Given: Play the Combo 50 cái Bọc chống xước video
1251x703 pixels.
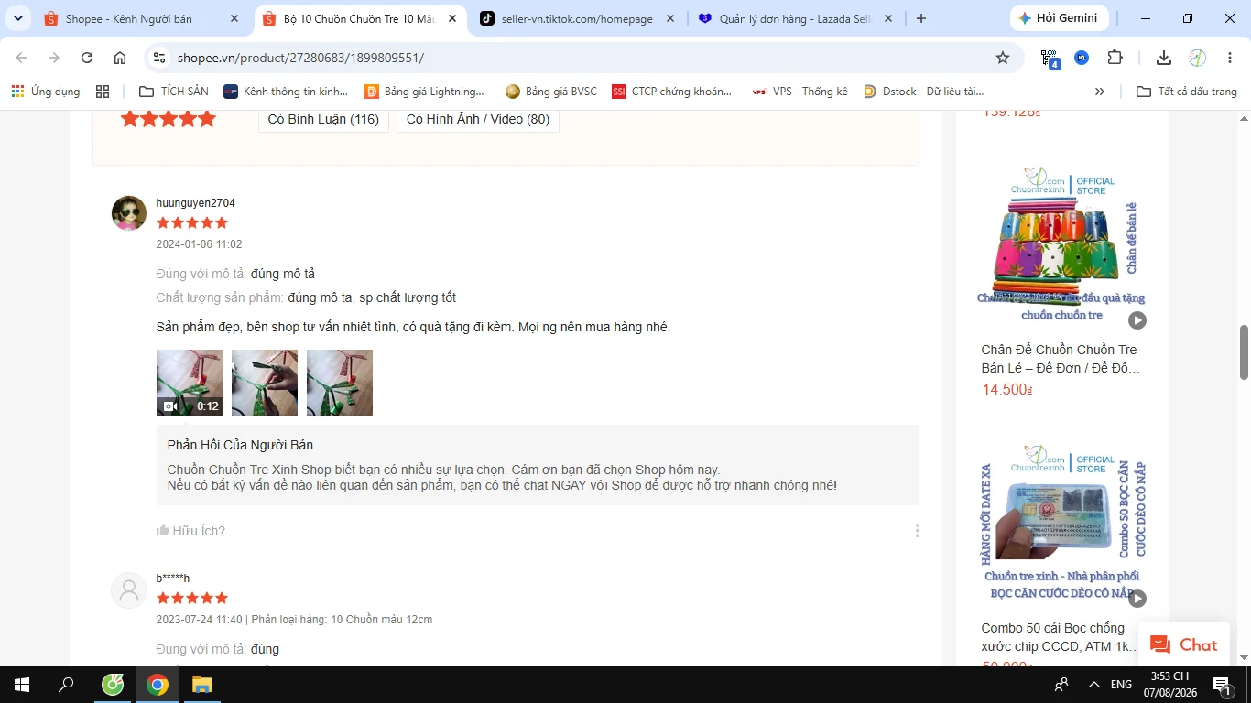Looking at the screenshot, I should [x=1137, y=599].
